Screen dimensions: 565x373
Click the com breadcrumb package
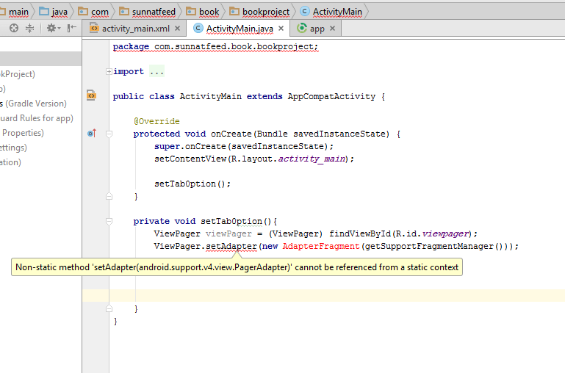[x=93, y=12]
